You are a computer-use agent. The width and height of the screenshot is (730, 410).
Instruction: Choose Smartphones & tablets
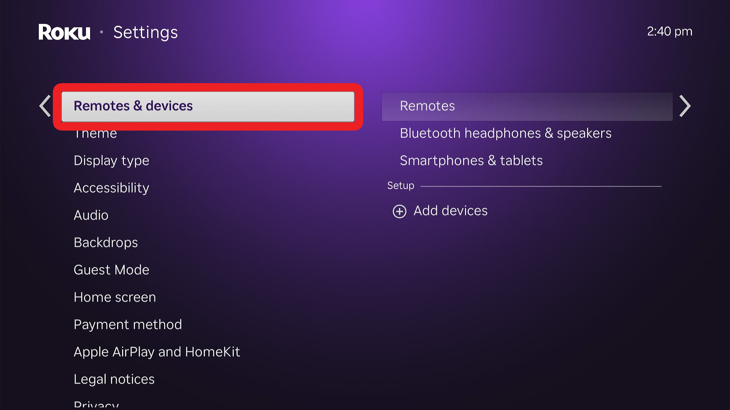pos(471,161)
